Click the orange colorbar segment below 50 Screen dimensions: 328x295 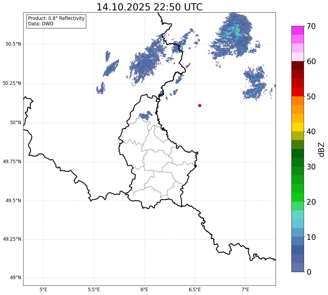point(297,100)
